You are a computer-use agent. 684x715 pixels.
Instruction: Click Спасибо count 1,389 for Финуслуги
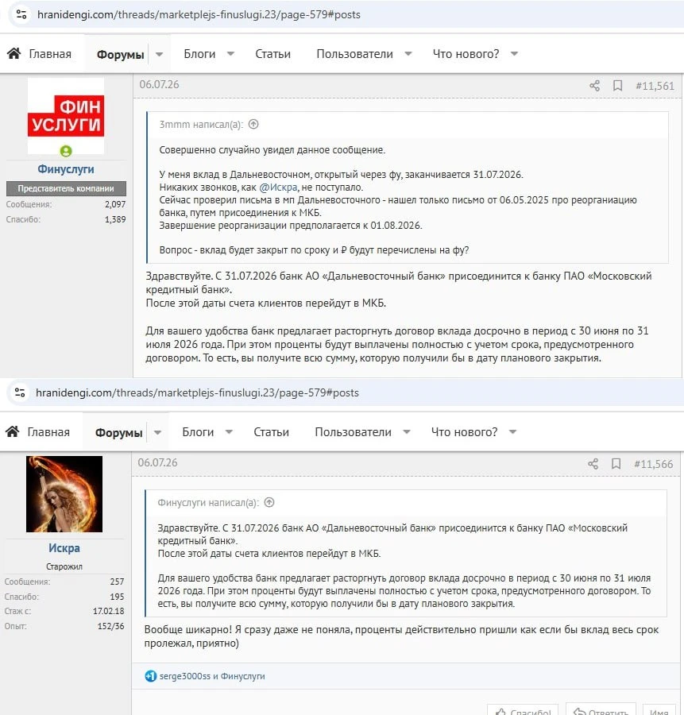[115, 219]
